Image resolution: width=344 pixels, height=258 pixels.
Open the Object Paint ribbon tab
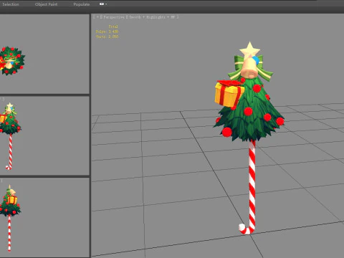tap(46, 4)
